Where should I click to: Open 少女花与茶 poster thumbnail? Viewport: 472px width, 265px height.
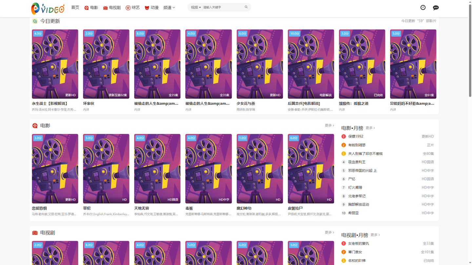click(260, 64)
